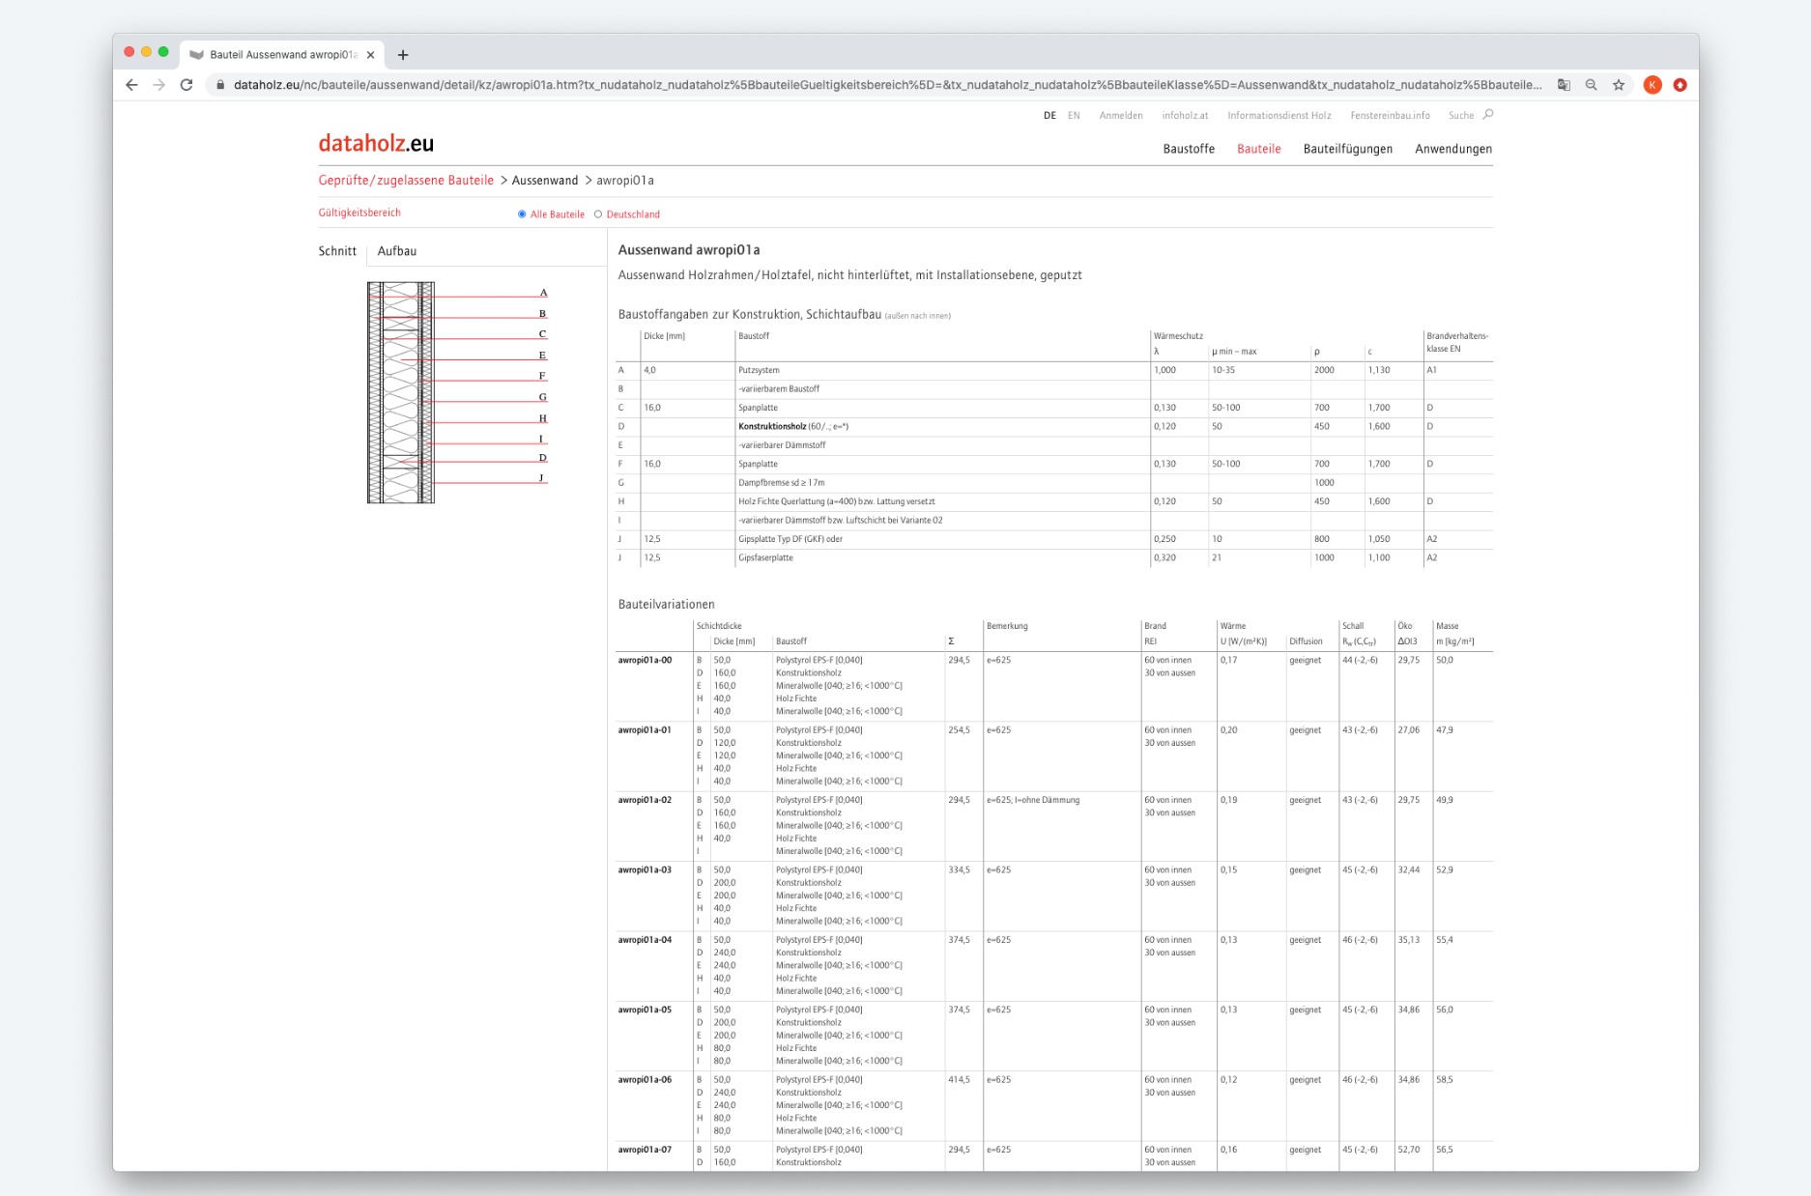
Task: Click the Gipsfaserplatte cell
Action: [765, 557]
